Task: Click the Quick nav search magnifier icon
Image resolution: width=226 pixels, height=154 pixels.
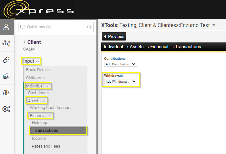Action: 90,27
